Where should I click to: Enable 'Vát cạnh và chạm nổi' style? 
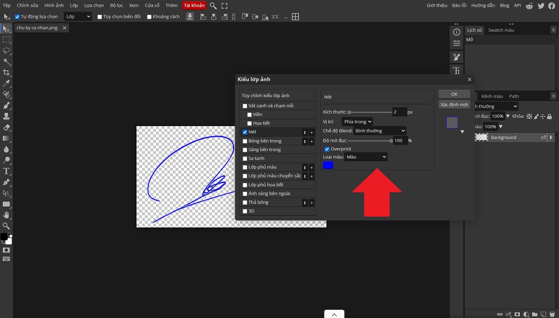(x=245, y=106)
